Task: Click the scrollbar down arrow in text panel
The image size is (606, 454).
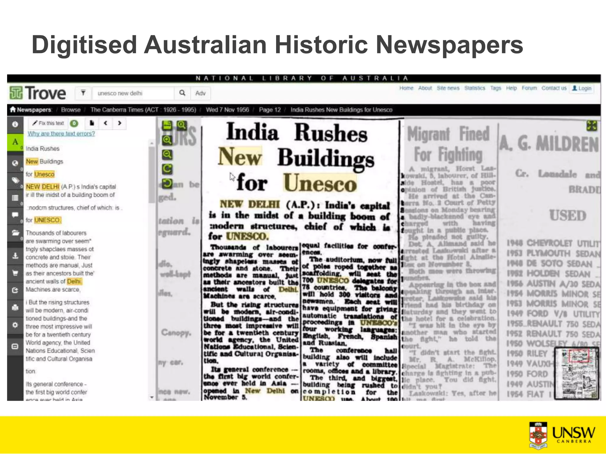Action: 151,397
